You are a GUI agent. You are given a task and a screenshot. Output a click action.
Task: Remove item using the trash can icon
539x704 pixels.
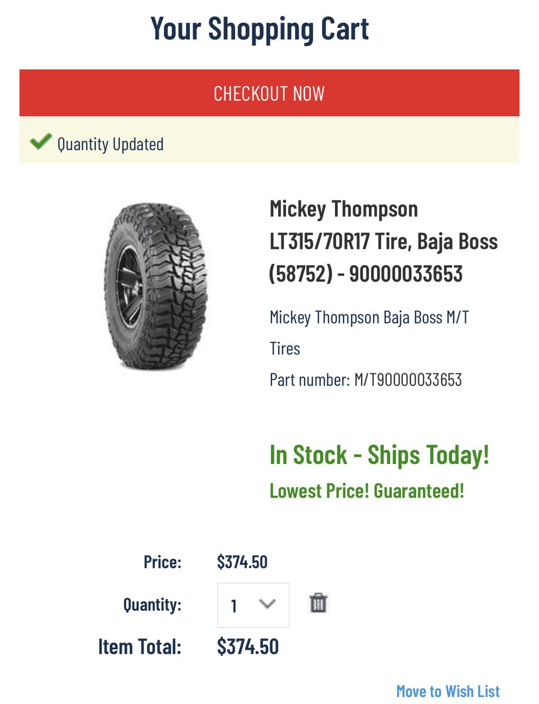point(318,603)
